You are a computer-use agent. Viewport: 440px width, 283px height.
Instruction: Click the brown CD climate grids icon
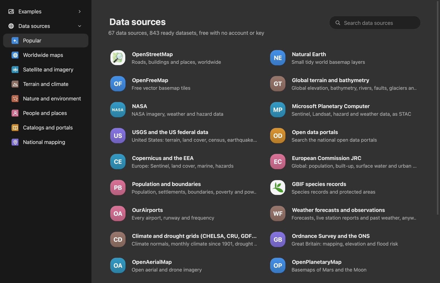click(118, 239)
